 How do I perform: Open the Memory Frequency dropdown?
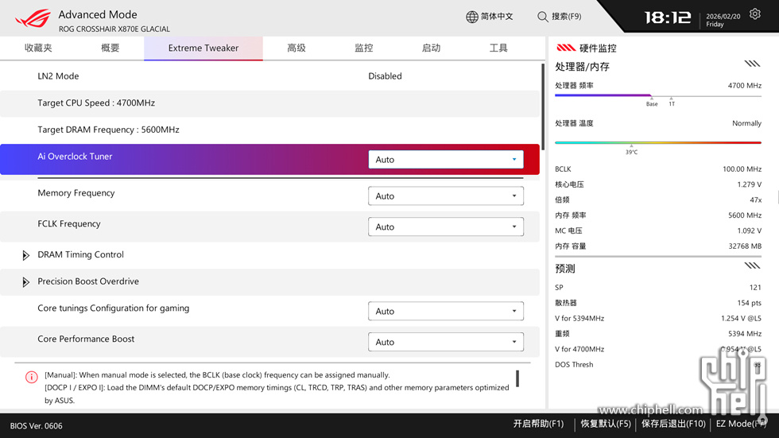445,196
